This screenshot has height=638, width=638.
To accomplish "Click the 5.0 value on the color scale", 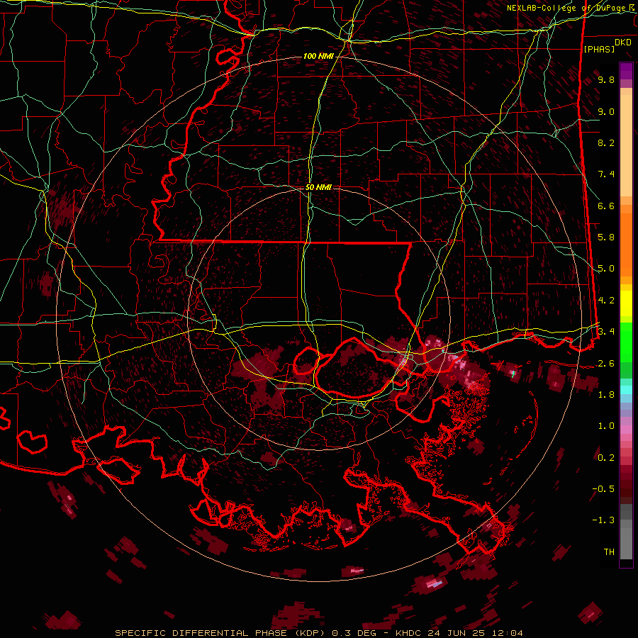I will (x=606, y=269).
